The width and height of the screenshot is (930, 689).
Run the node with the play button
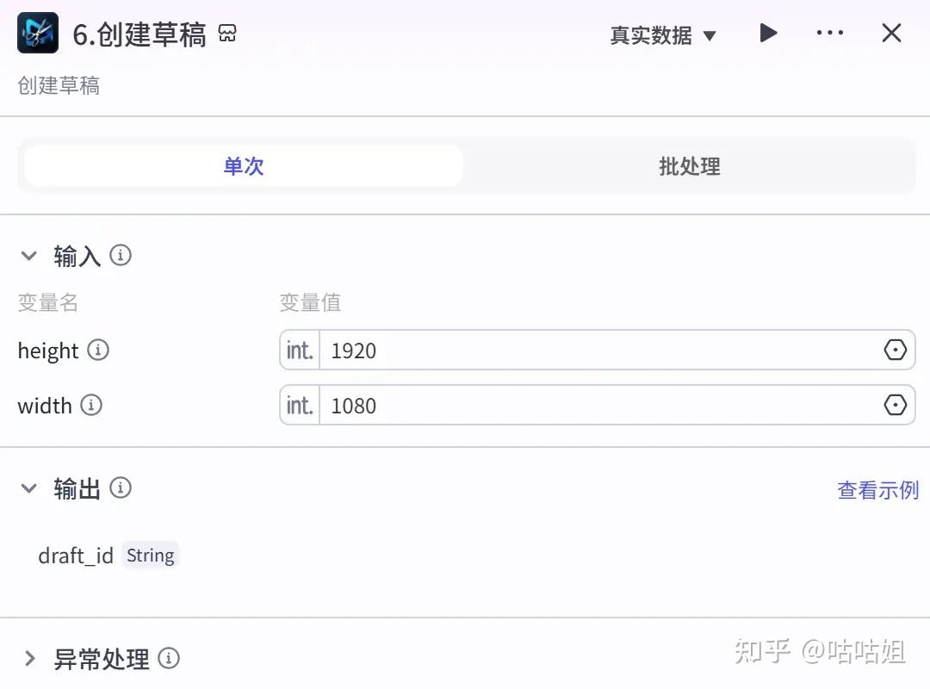pyautogui.click(x=768, y=34)
